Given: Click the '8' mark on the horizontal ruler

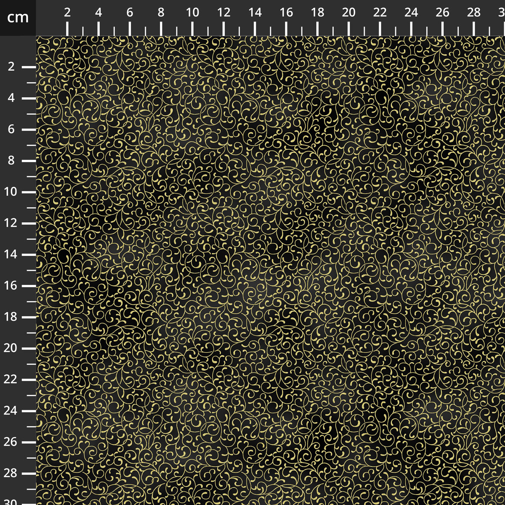Looking at the screenshot, I should [161, 13].
